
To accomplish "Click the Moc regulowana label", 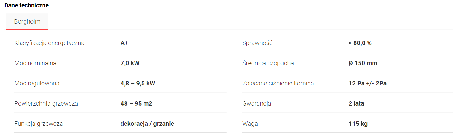I will point(37,83).
